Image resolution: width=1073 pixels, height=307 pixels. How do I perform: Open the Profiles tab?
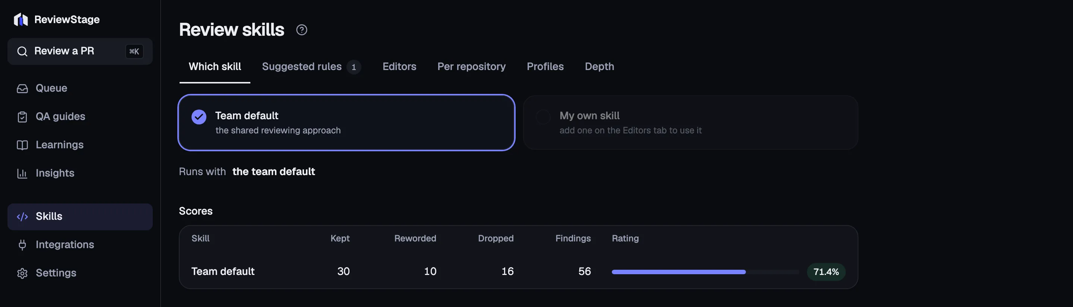pos(545,67)
